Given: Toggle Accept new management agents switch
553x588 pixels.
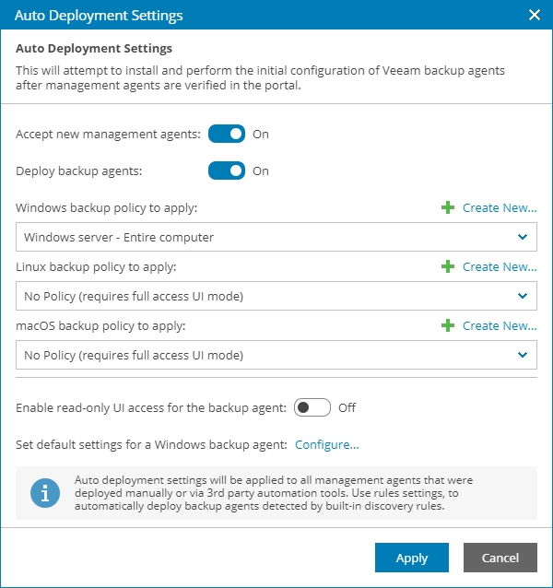Looking at the screenshot, I should click(227, 134).
